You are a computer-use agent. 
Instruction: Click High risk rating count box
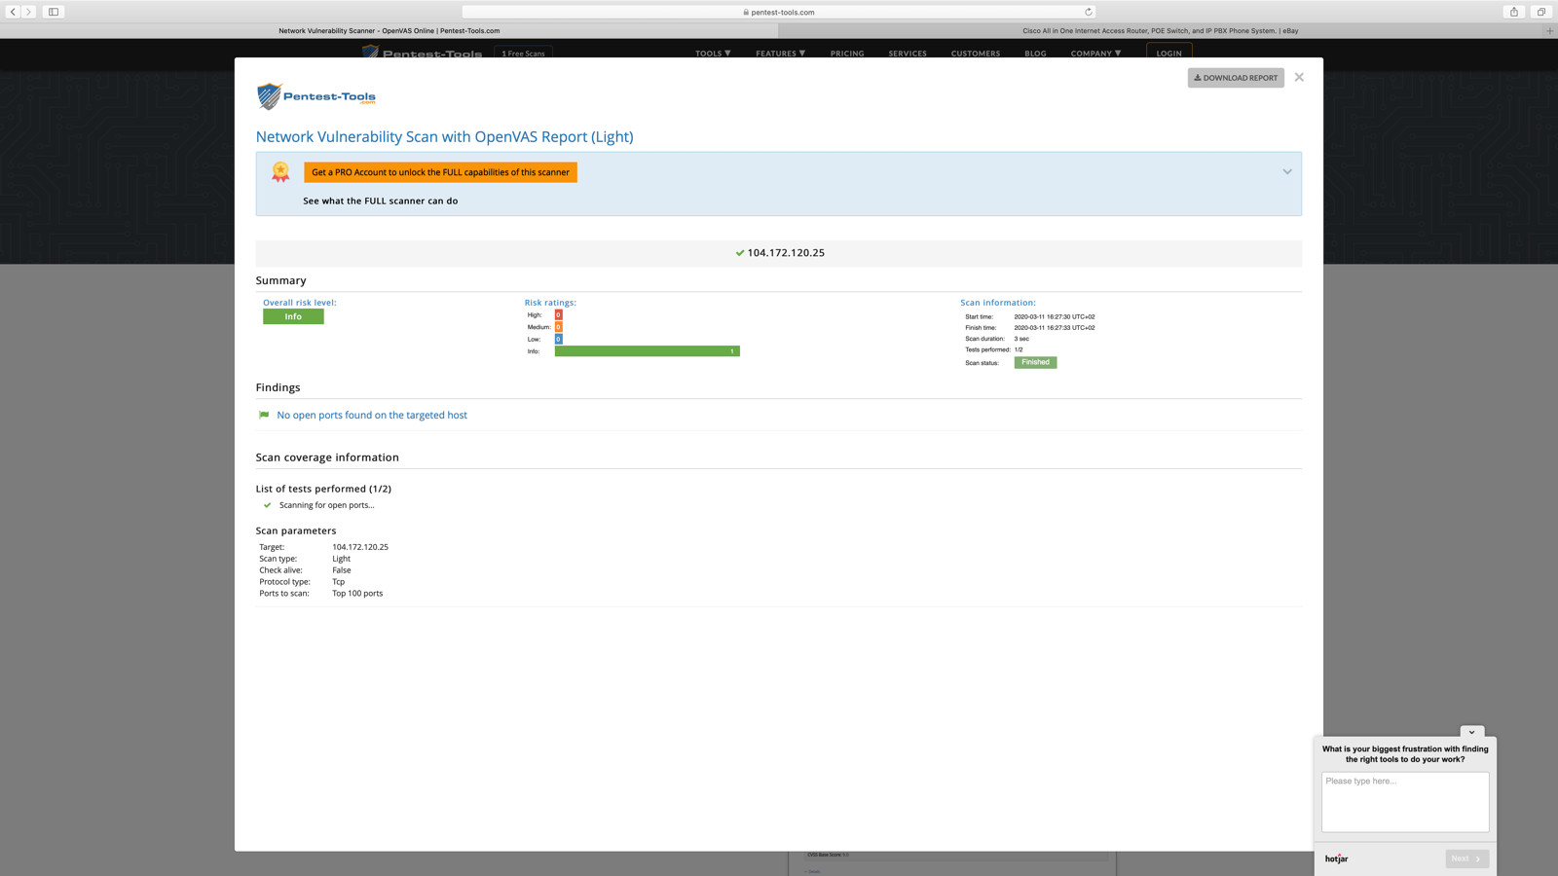click(558, 315)
